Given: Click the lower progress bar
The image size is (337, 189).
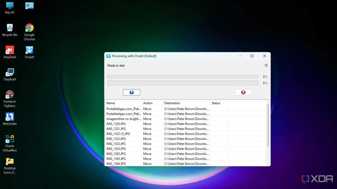Looking at the screenshot, I should (183, 83).
